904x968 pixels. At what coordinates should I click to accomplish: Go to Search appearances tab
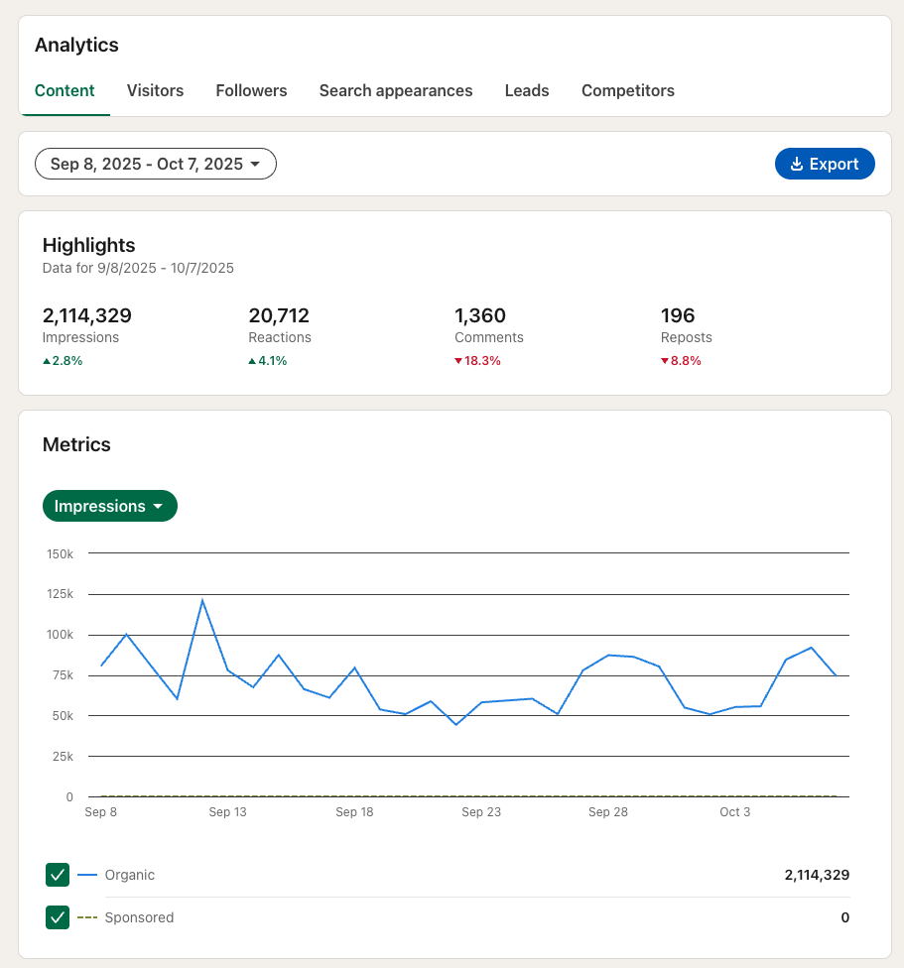click(396, 90)
